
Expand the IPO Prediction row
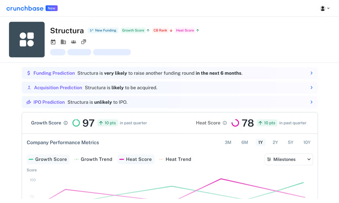click(x=311, y=102)
